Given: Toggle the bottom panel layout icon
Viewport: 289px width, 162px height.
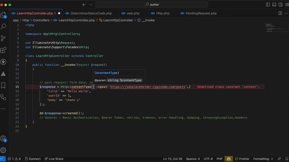Looking at the screenshot, I should tap(274, 4).
